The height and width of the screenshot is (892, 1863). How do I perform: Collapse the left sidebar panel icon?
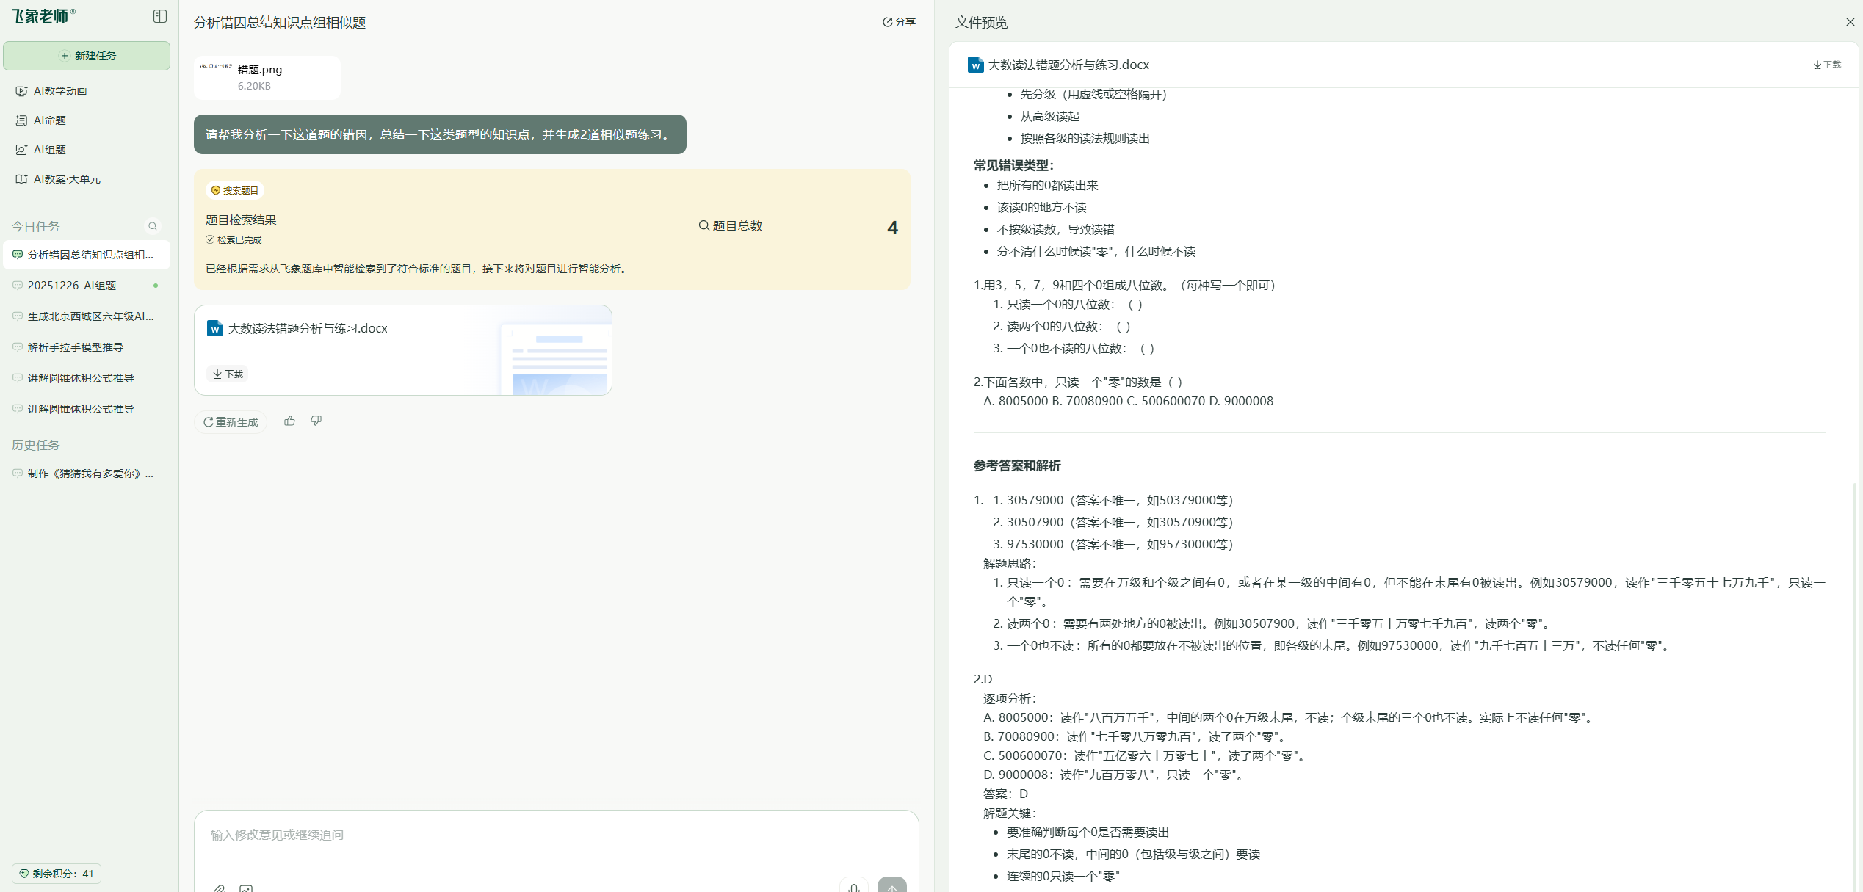pos(159,16)
